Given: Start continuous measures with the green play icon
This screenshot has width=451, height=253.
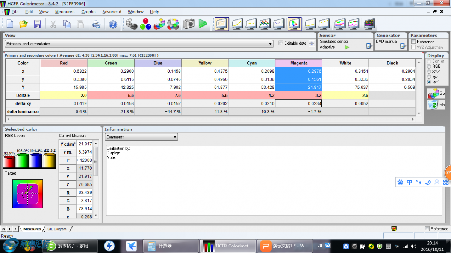Looking at the screenshot, I should [203, 24].
